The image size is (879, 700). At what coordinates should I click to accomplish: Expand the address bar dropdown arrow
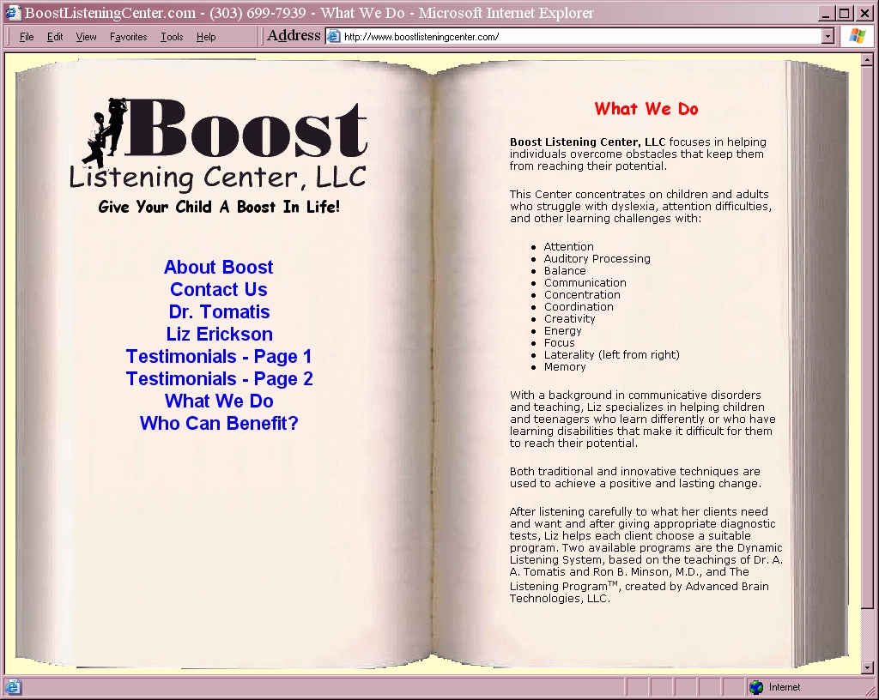point(827,36)
